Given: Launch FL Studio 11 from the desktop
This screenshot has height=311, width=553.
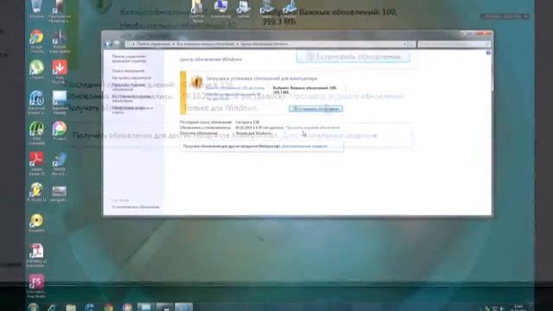Looking at the screenshot, I should [x=36, y=192].
